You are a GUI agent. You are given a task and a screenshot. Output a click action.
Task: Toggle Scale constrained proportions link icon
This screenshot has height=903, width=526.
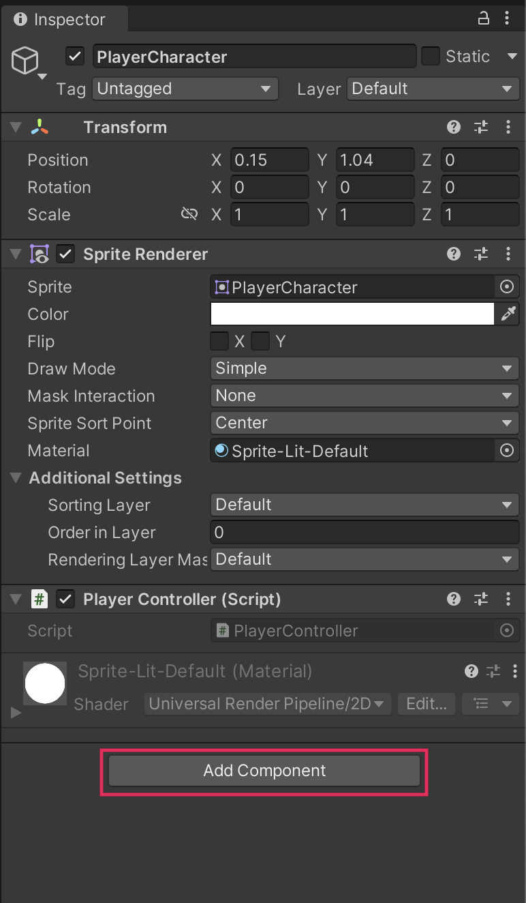189,214
